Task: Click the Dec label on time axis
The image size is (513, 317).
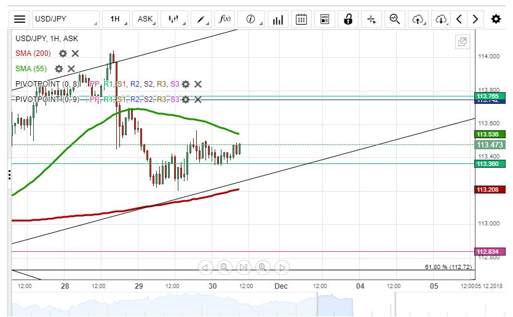Action: tap(281, 286)
